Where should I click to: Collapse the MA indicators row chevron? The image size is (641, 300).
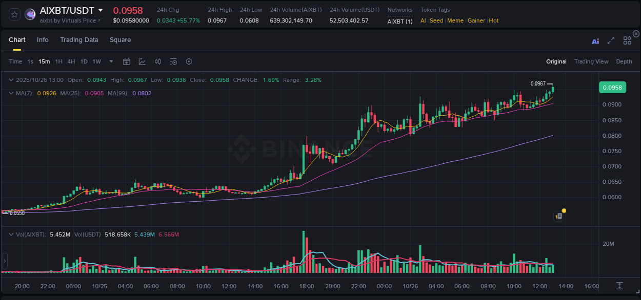pos(11,93)
